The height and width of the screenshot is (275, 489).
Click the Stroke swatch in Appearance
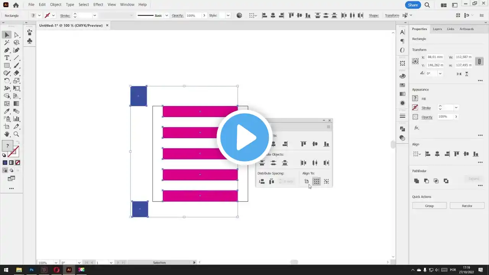tap(415, 108)
